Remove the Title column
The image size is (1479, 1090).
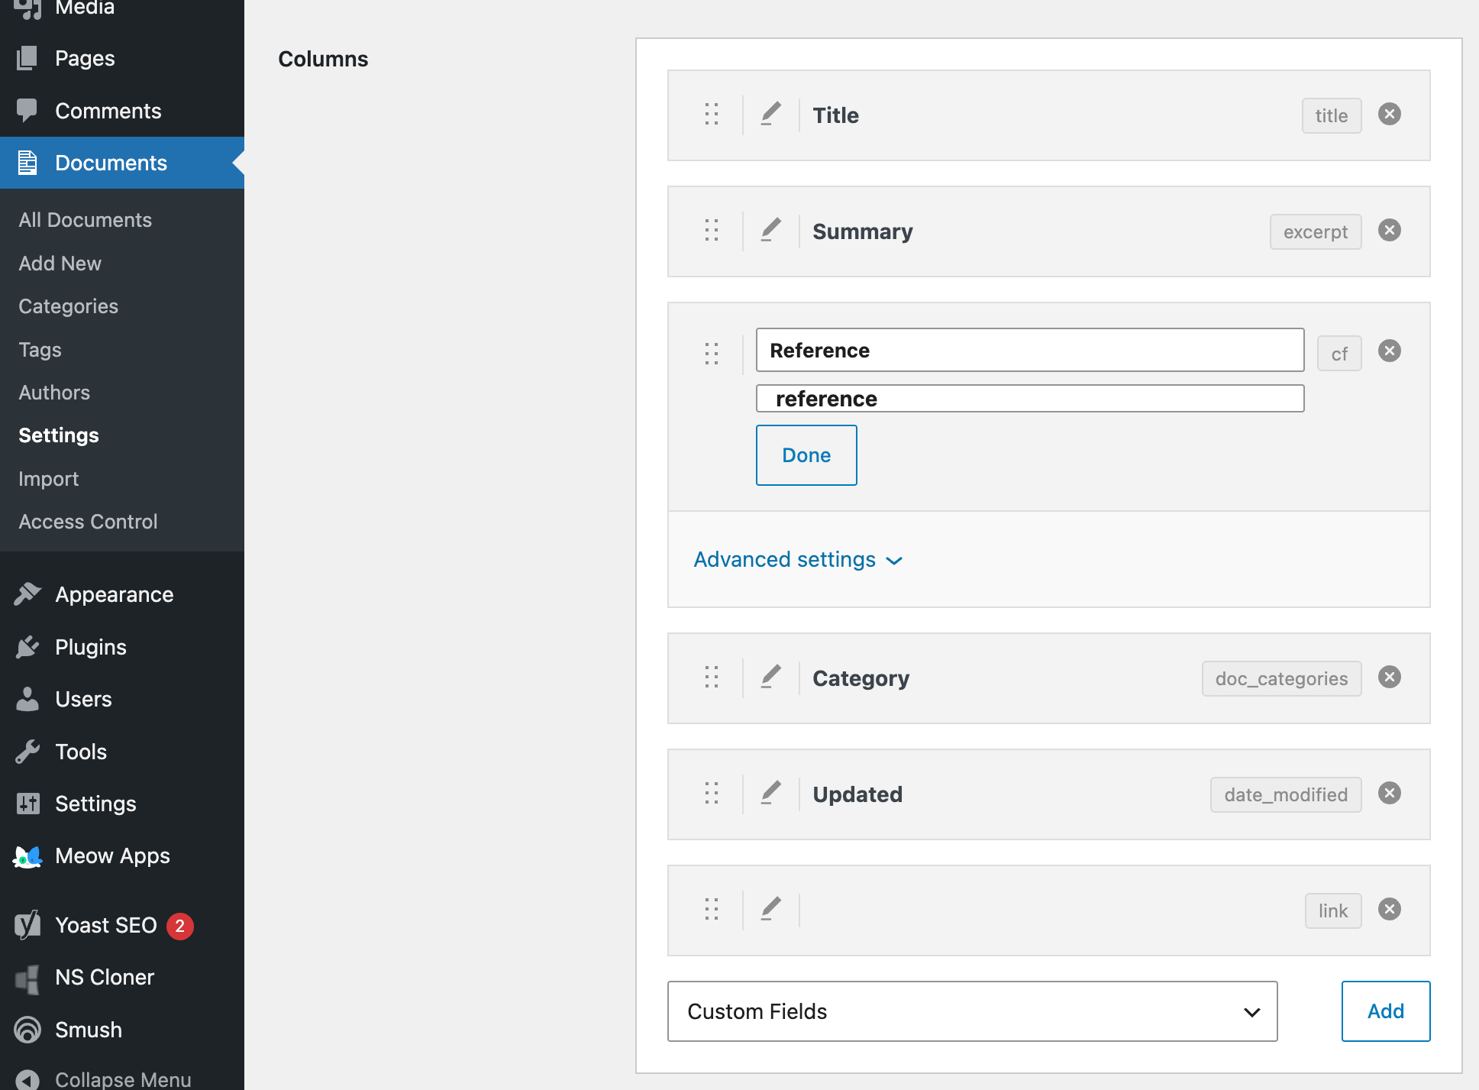1389,114
